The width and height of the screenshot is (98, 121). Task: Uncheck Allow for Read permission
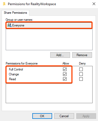click(x=65, y=79)
